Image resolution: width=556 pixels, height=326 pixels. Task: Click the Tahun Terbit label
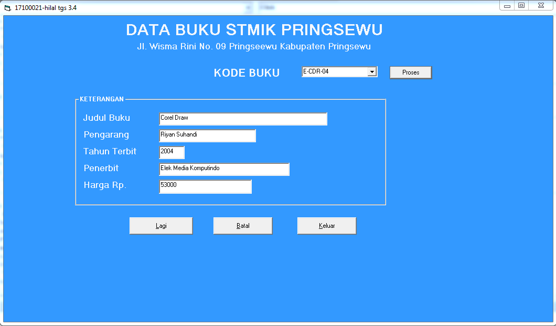point(110,152)
